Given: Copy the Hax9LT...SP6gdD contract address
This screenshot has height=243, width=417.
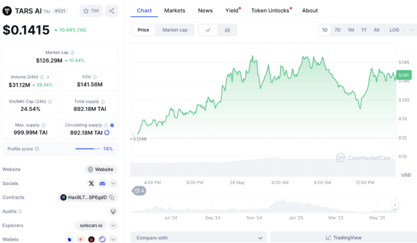Looking at the screenshot, I should point(112,197).
